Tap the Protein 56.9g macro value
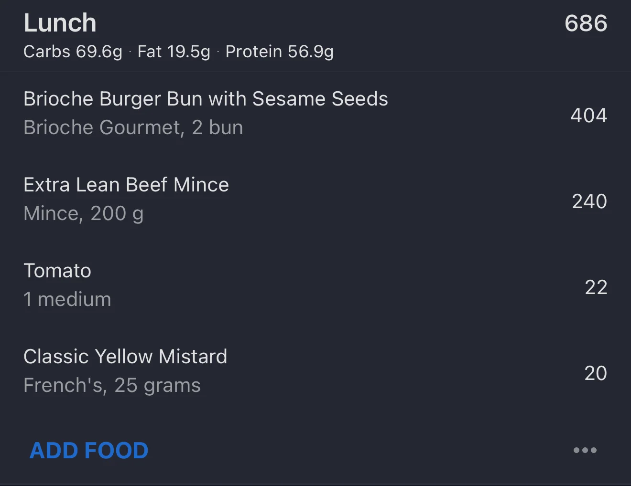This screenshot has width=631, height=486. point(279,52)
